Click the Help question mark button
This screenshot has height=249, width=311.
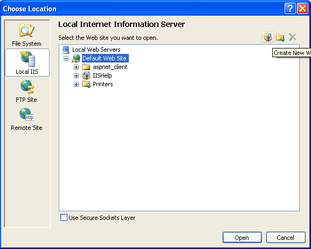(290, 9)
